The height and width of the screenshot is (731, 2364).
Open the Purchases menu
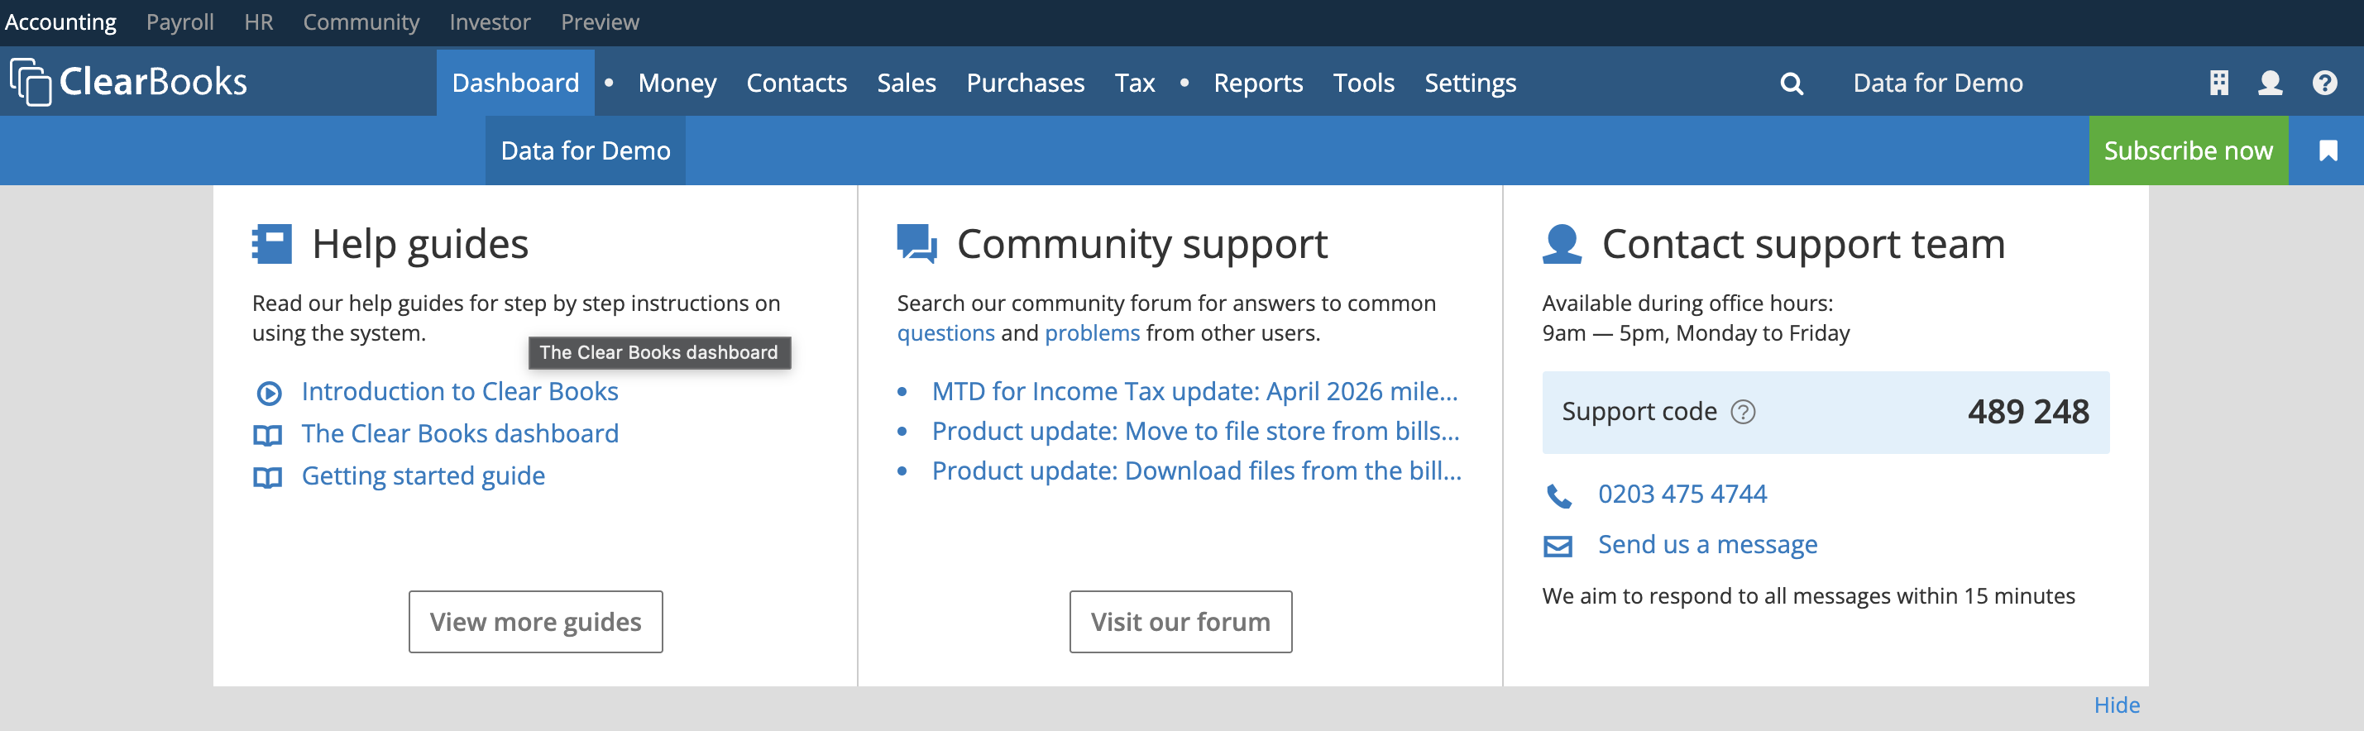[1025, 83]
